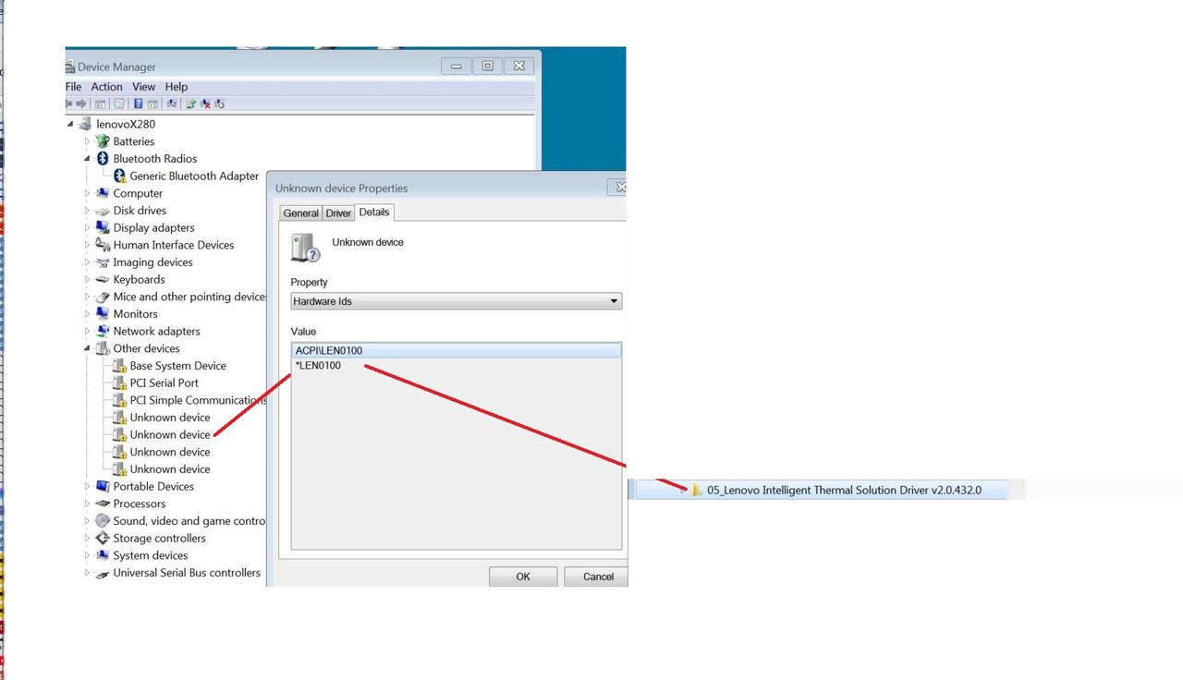1183x680 pixels.
Task: Switch to the General tab
Action: tap(300, 213)
